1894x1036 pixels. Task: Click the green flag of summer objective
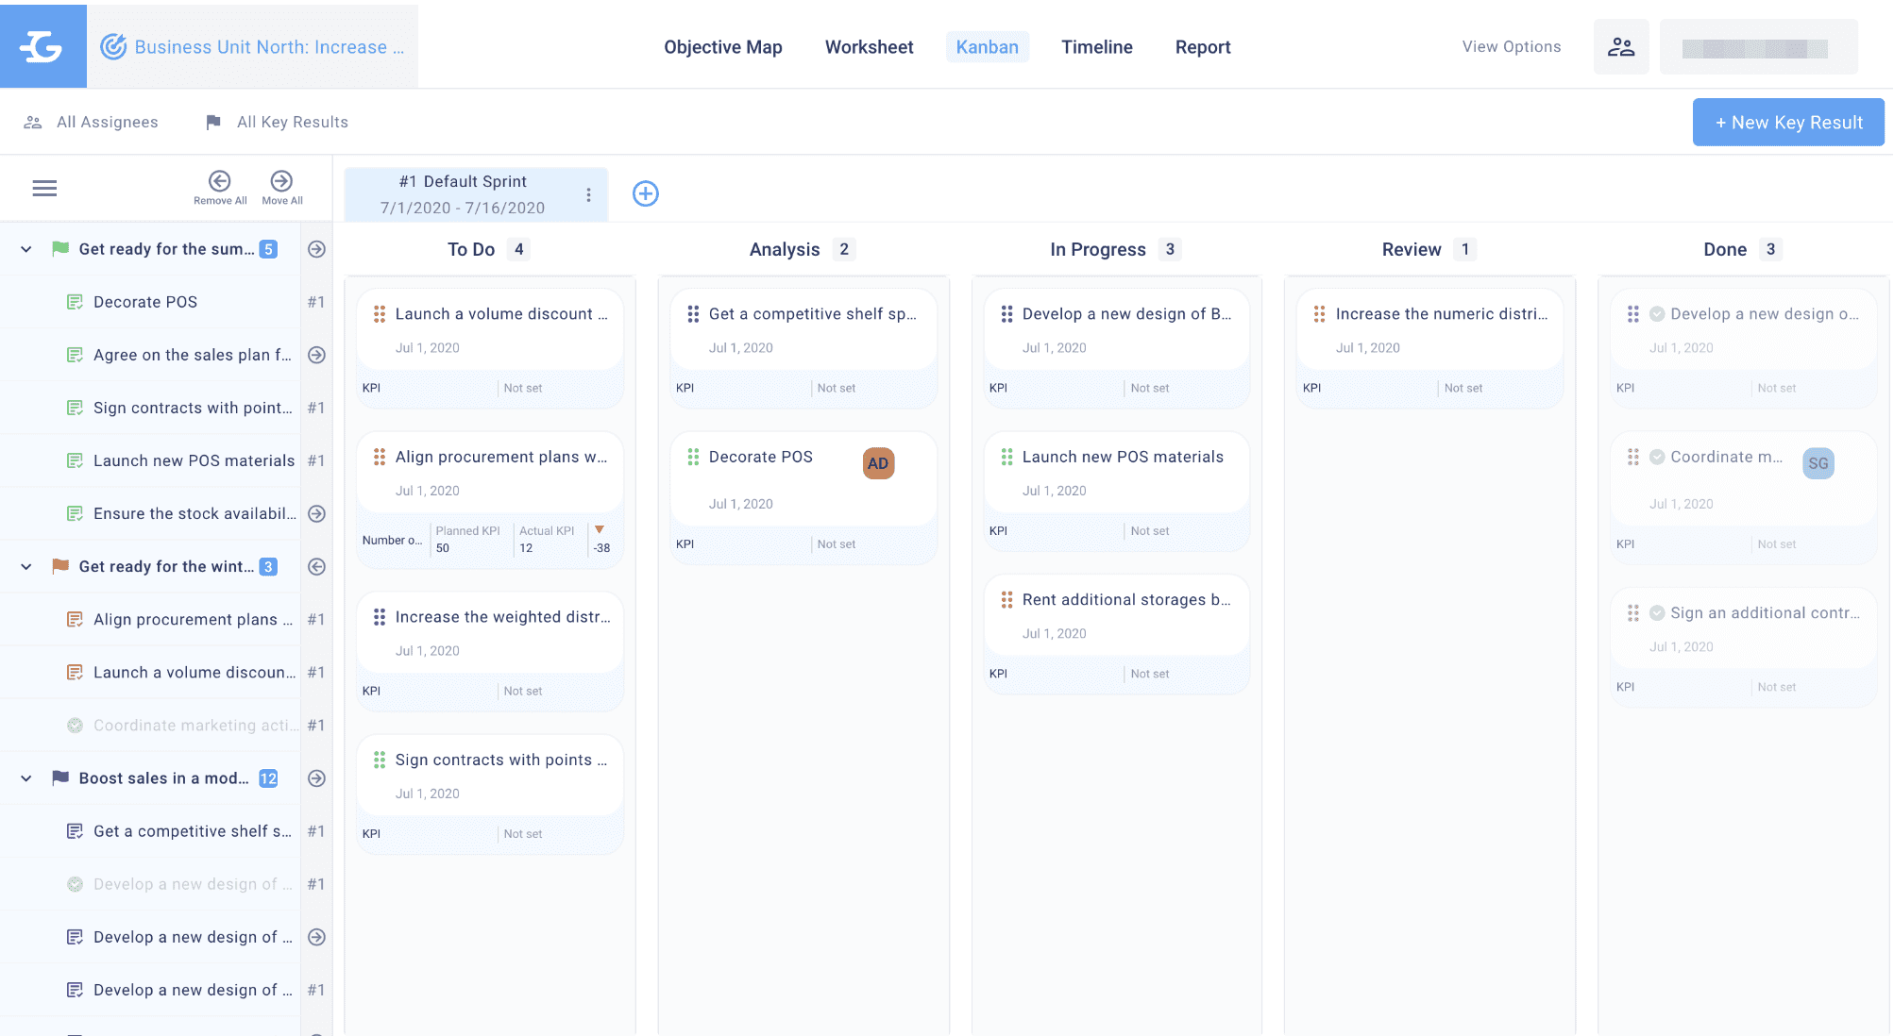point(60,249)
